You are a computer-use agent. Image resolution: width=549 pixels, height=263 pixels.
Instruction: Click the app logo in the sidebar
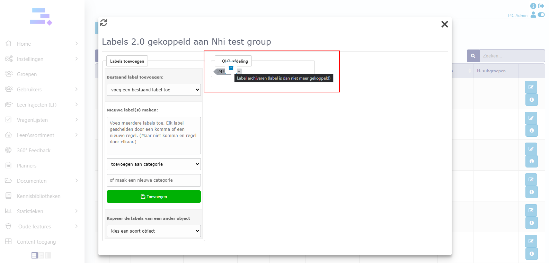pos(41,17)
